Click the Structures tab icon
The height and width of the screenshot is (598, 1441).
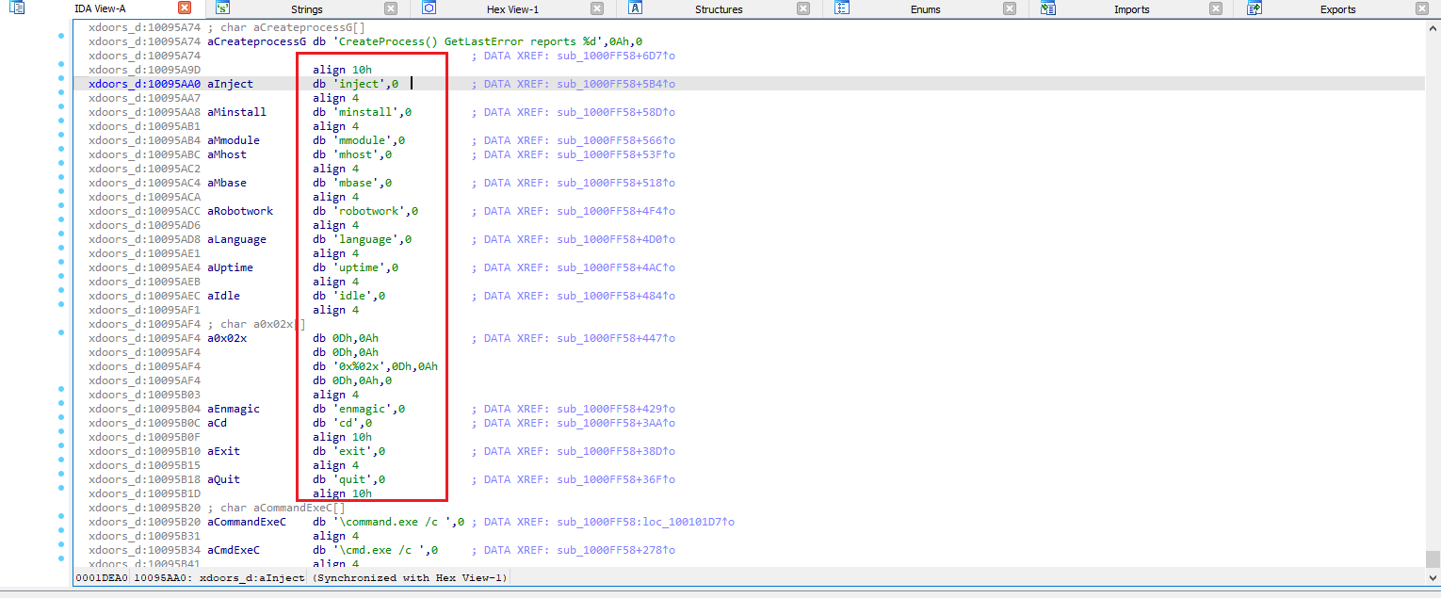(635, 8)
